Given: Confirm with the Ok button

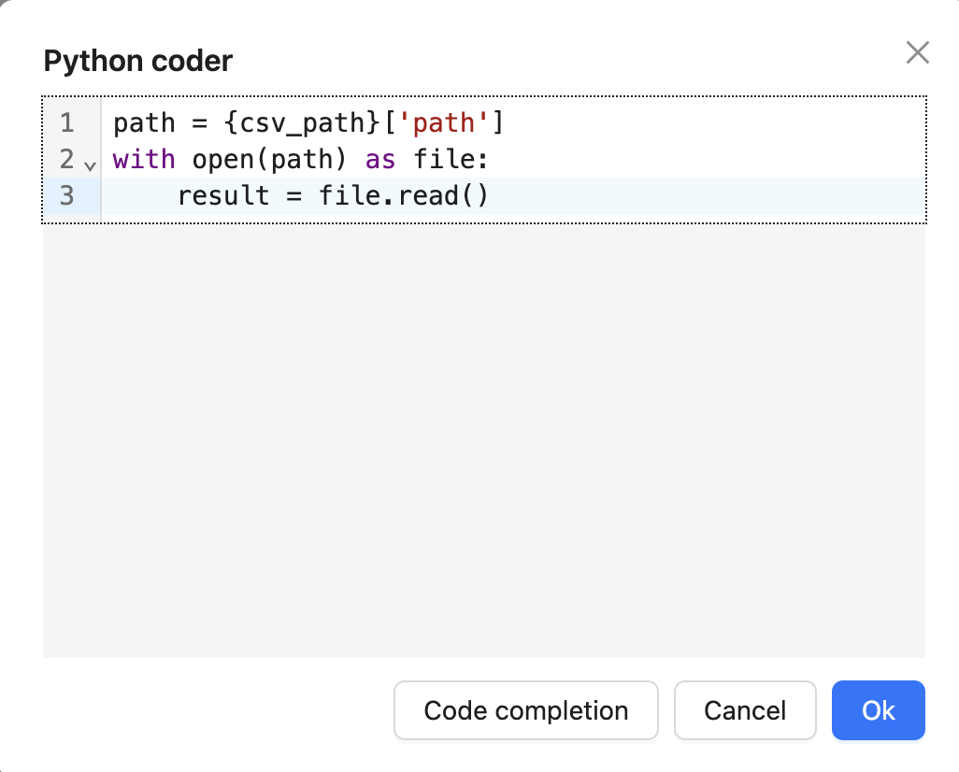Looking at the screenshot, I should [879, 710].
